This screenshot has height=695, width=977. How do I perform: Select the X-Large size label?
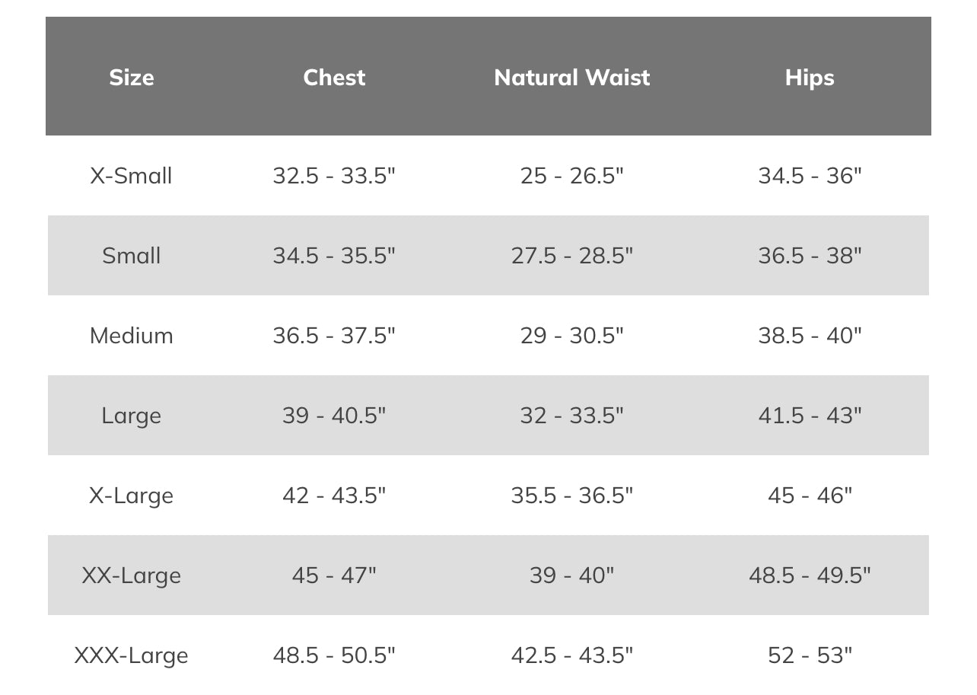[132, 496]
